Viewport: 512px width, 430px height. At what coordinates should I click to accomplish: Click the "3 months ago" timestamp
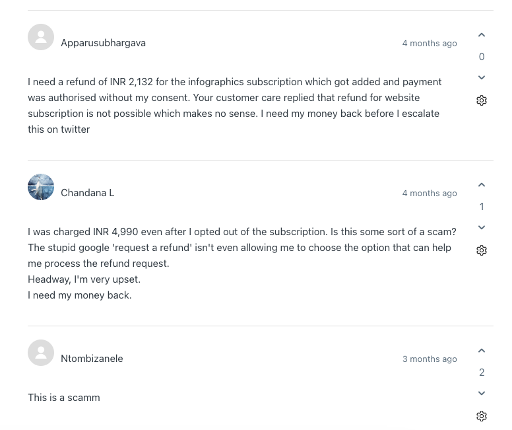430,359
